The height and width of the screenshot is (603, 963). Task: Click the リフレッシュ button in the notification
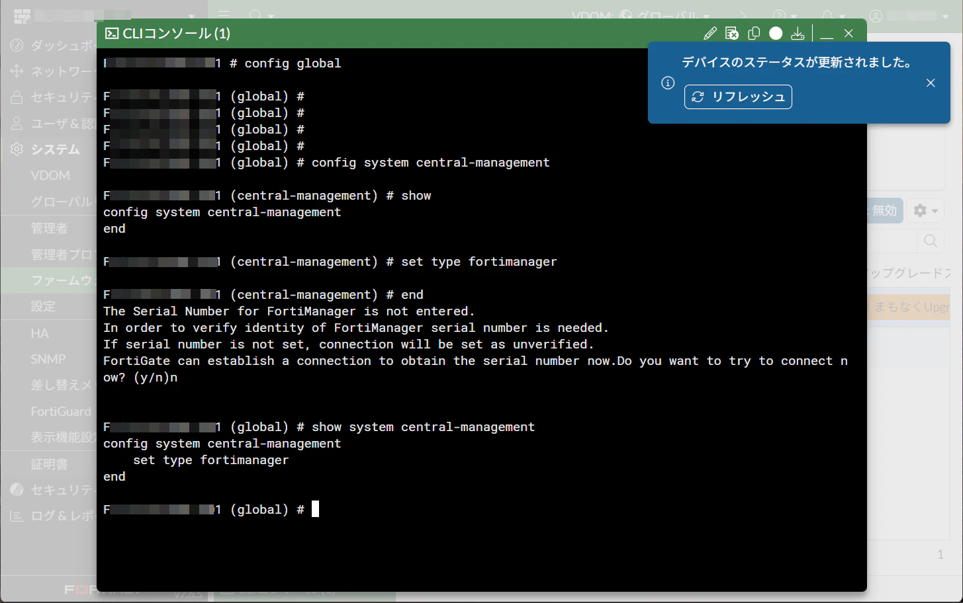pos(738,97)
